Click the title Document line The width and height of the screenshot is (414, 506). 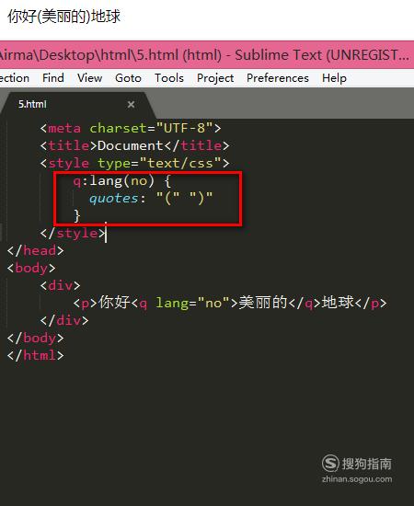[x=134, y=145]
